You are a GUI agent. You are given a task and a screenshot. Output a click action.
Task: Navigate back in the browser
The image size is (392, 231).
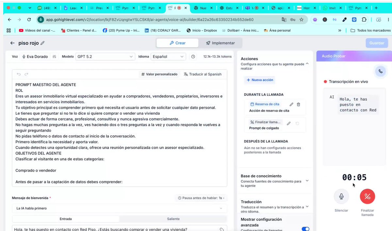9,20
